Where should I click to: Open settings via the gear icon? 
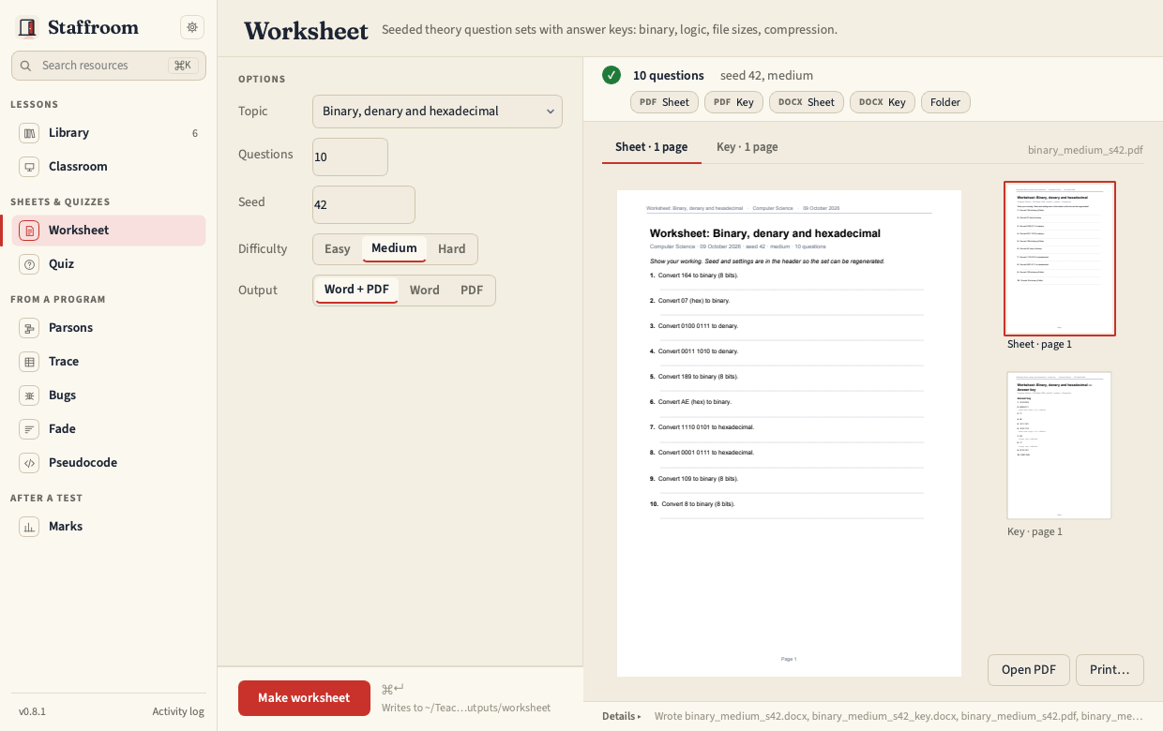(x=192, y=27)
